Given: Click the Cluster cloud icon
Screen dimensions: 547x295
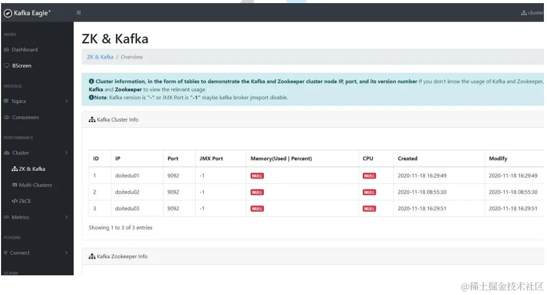Looking at the screenshot, I should 7,153.
